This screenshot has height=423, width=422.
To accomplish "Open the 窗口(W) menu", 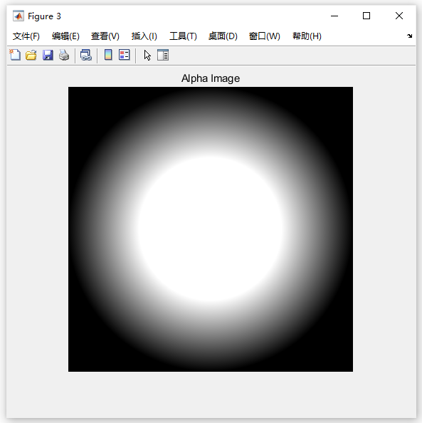I will click(264, 36).
